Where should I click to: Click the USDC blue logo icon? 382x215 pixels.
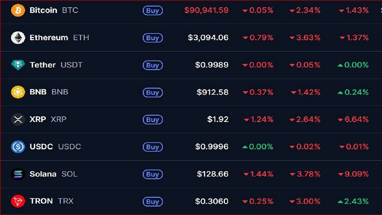(18, 147)
